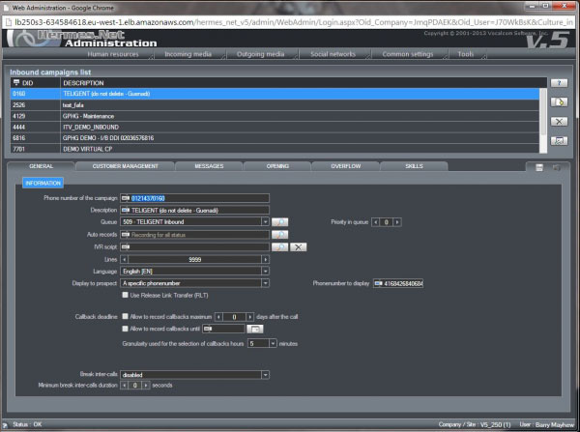580x432 pixels.
Task: Open Outgoing media menu
Action: tap(260, 54)
